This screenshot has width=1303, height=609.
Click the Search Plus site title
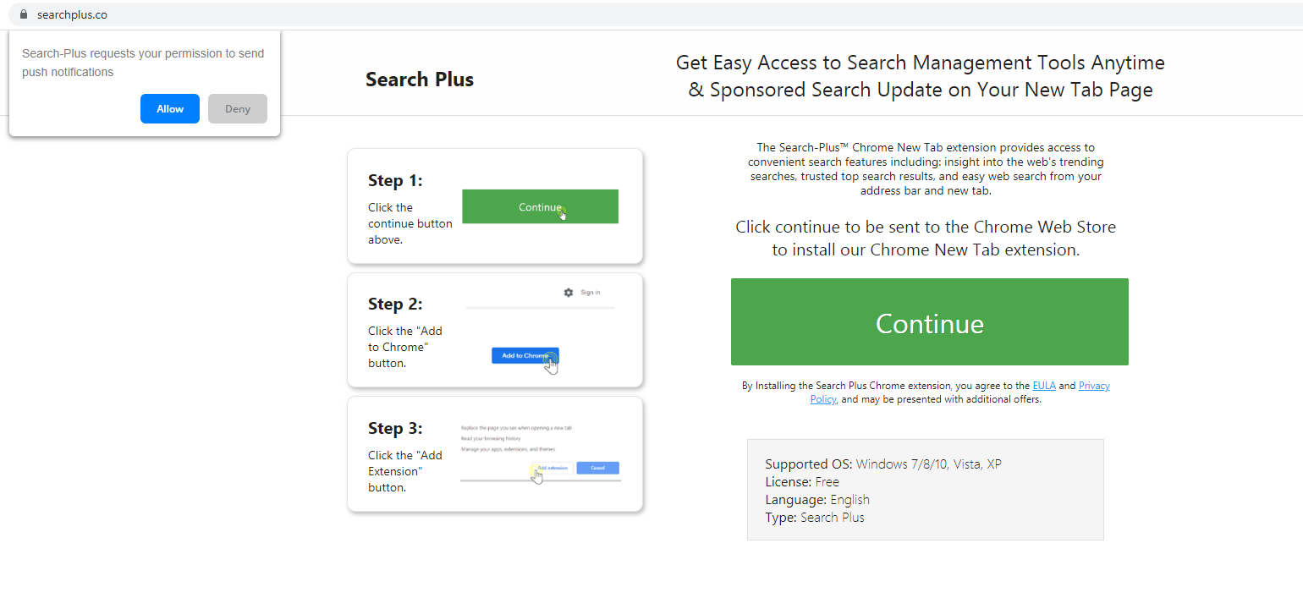[x=420, y=80]
